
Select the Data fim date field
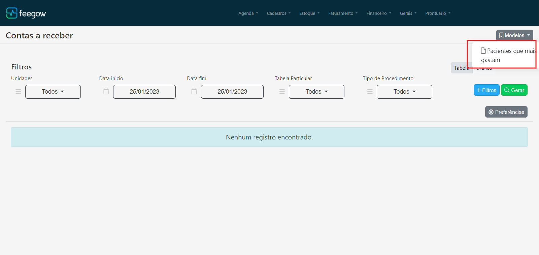(x=232, y=92)
